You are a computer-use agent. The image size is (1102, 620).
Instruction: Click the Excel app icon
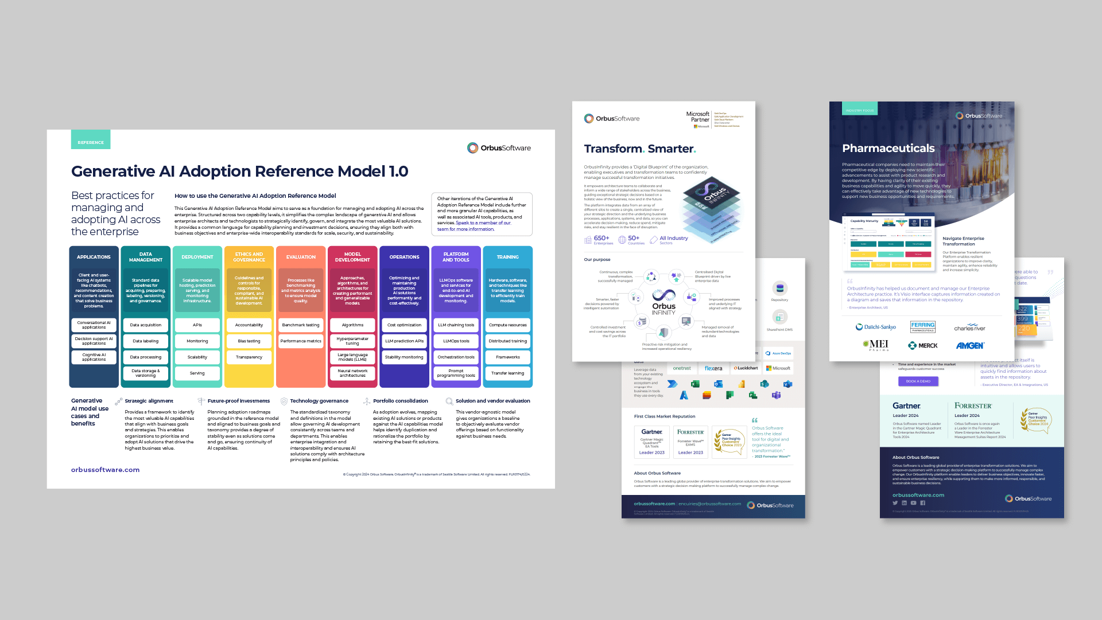pos(695,384)
